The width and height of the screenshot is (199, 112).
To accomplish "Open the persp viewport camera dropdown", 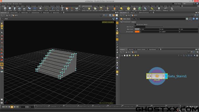I will [105, 22].
